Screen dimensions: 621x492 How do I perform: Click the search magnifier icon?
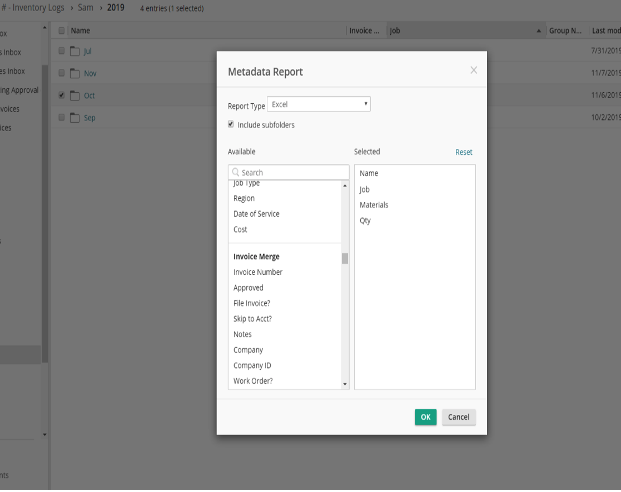(236, 172)
